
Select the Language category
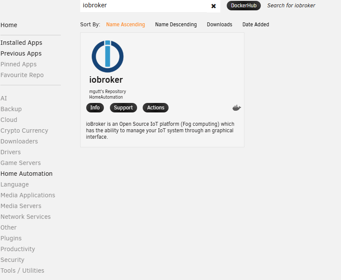15,184
